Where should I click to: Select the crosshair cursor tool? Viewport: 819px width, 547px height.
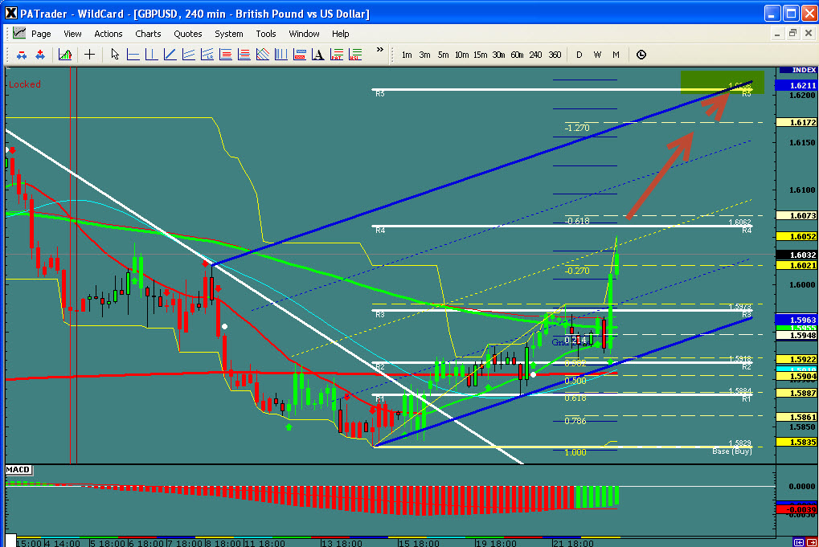click(89, 55)
